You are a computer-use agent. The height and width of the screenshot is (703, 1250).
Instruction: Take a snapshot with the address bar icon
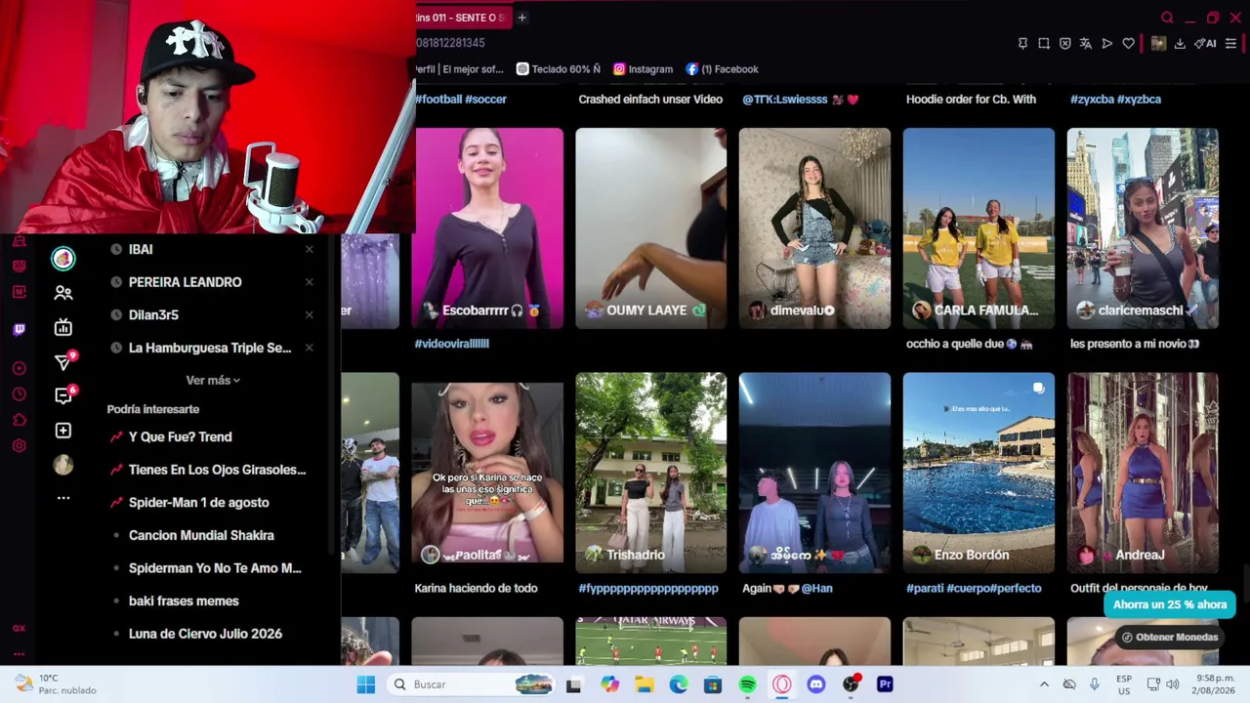pos(1044,43)
